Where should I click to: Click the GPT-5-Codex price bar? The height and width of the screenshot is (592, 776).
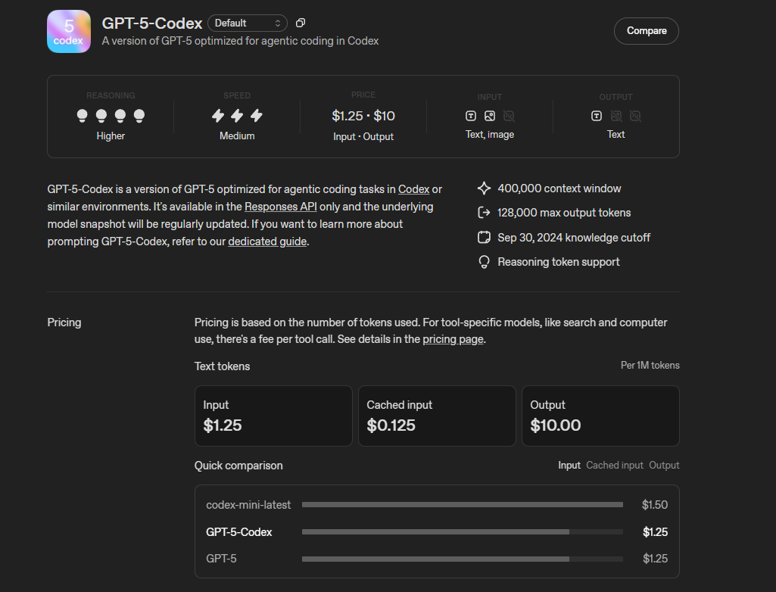point(435,531)
